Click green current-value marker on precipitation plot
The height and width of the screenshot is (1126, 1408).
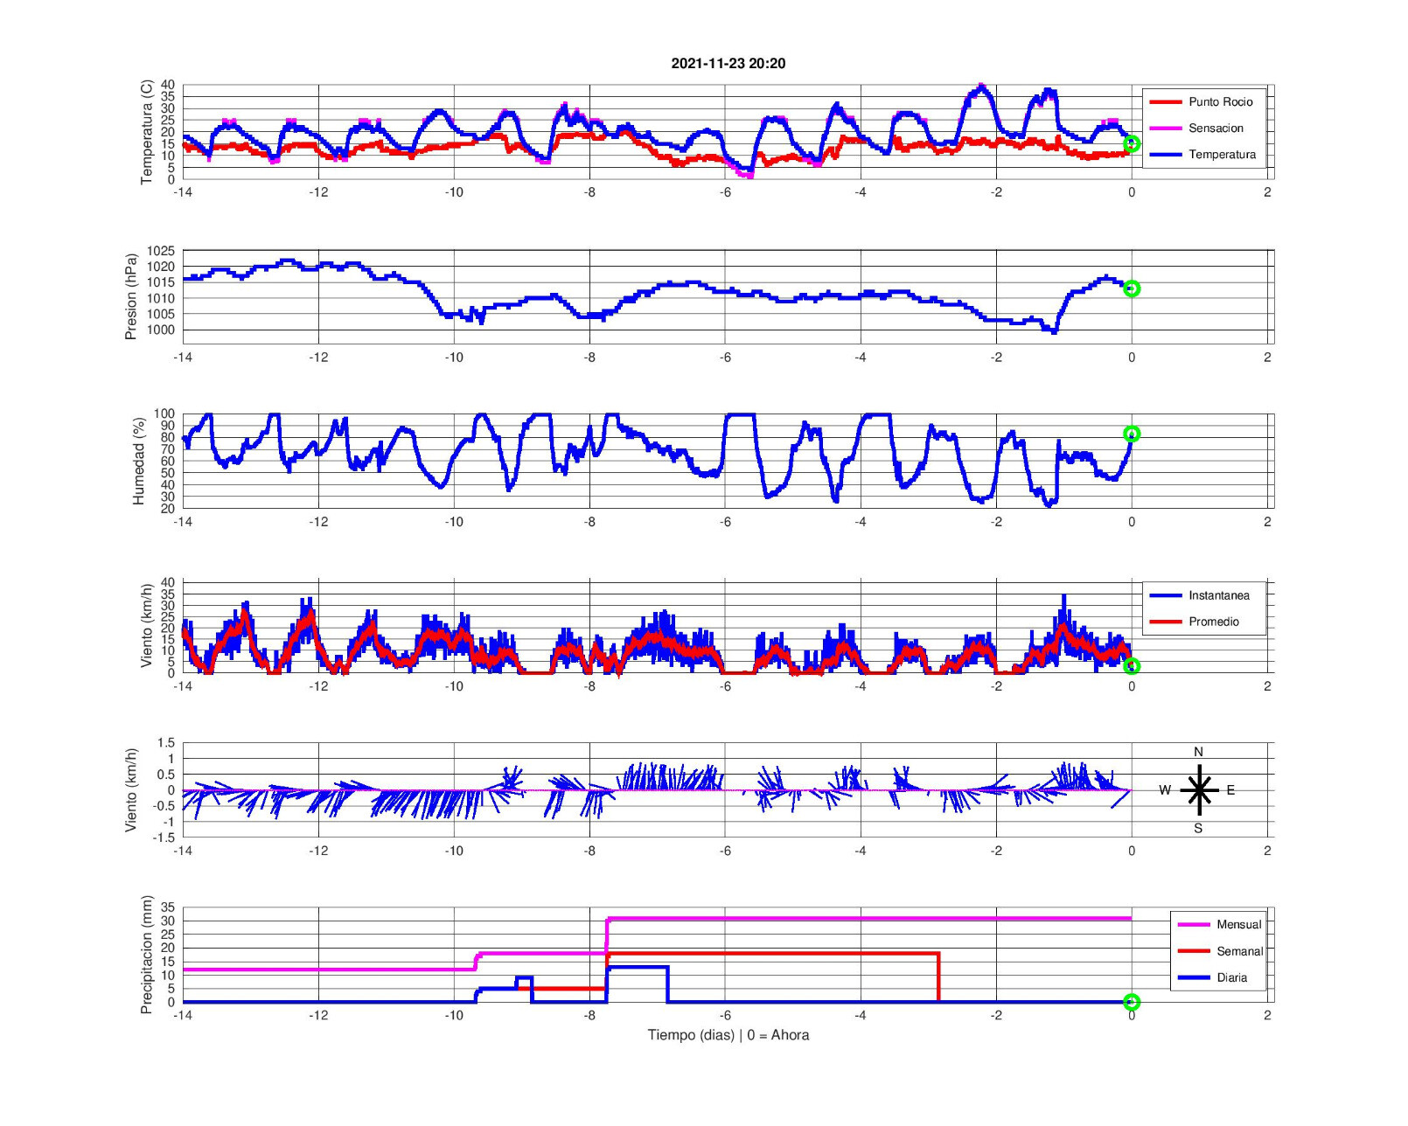pyautogui.click(x=1132, y=1002)
